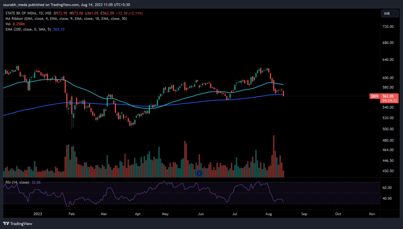Click the published-on TradingView.com header text

click(x=66, y=5)
